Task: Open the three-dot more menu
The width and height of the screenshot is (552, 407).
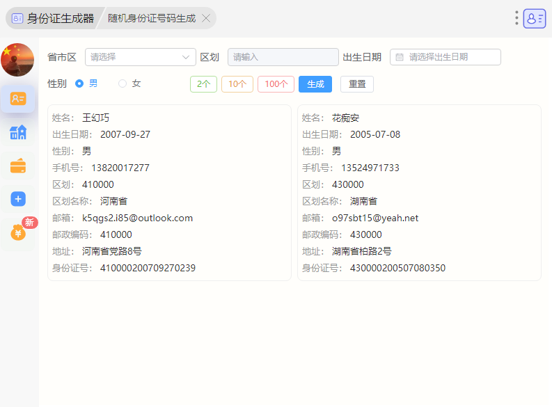Action: pos(516,18)
